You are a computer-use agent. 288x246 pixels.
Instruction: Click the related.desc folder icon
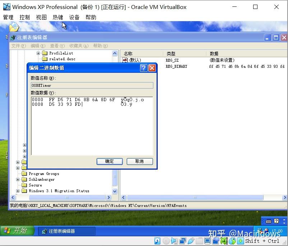point(45,59)
